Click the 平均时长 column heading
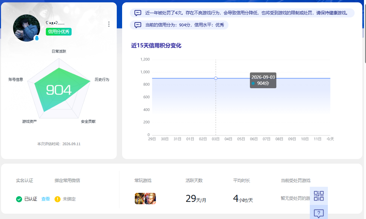Image resolution: width=366 pixels, height=219 pixels. [x=242, y=180]
